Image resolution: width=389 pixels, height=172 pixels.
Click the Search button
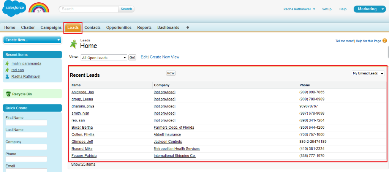pyautogui.click(x=127, y=9)
